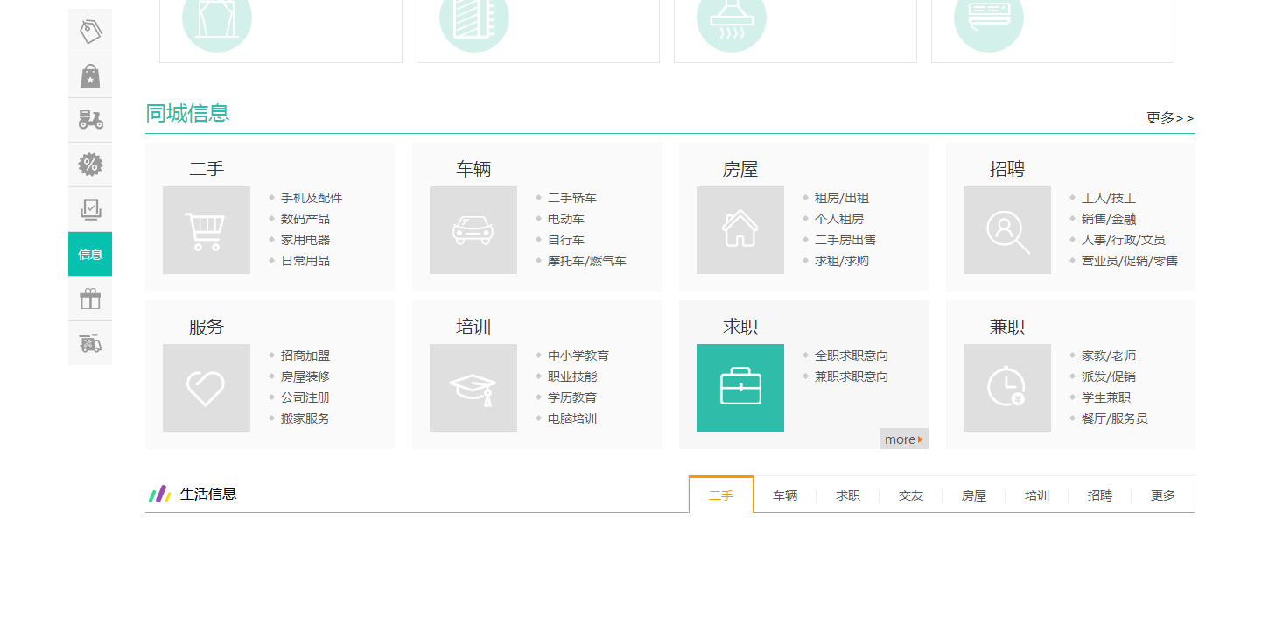Screen dimensions: 1283x632
Task: Select the 交友 tab
Action: click(911, 495)
